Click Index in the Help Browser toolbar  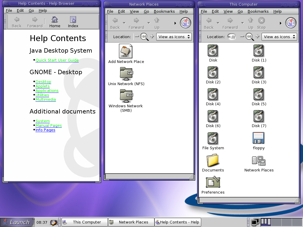pos(73,22)
